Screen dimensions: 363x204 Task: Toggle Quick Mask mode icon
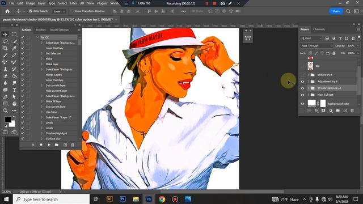tap(5, 132)
